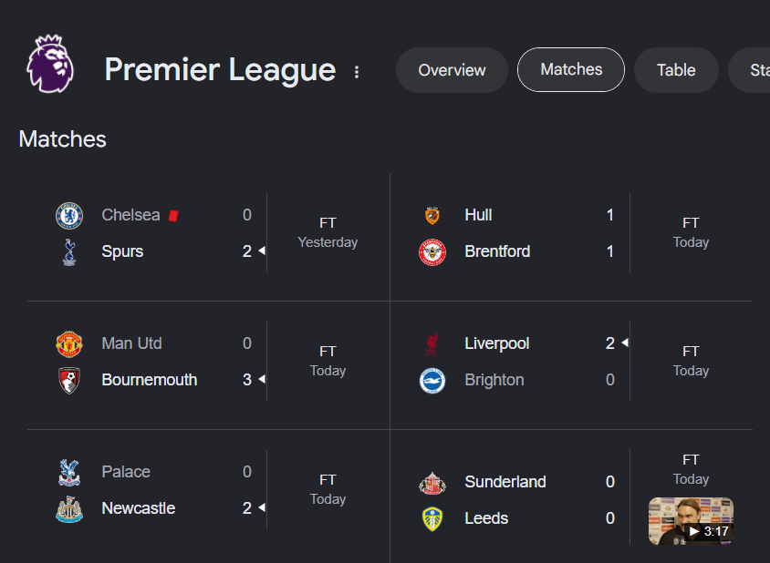Click the Crystal Palace eagle crest
This screenshot has width=770, height=563.
[69, 472]
